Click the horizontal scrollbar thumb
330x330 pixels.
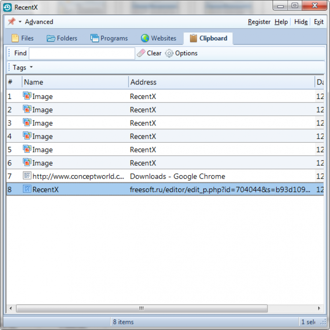pos(142,308)
